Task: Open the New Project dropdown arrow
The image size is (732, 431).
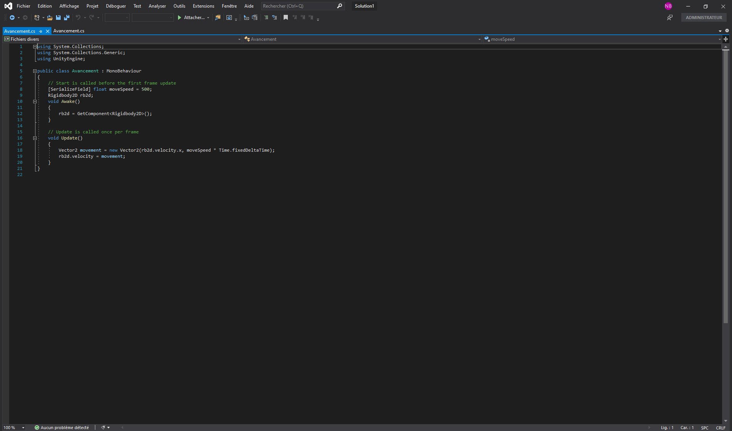Action: click(43, 18)
